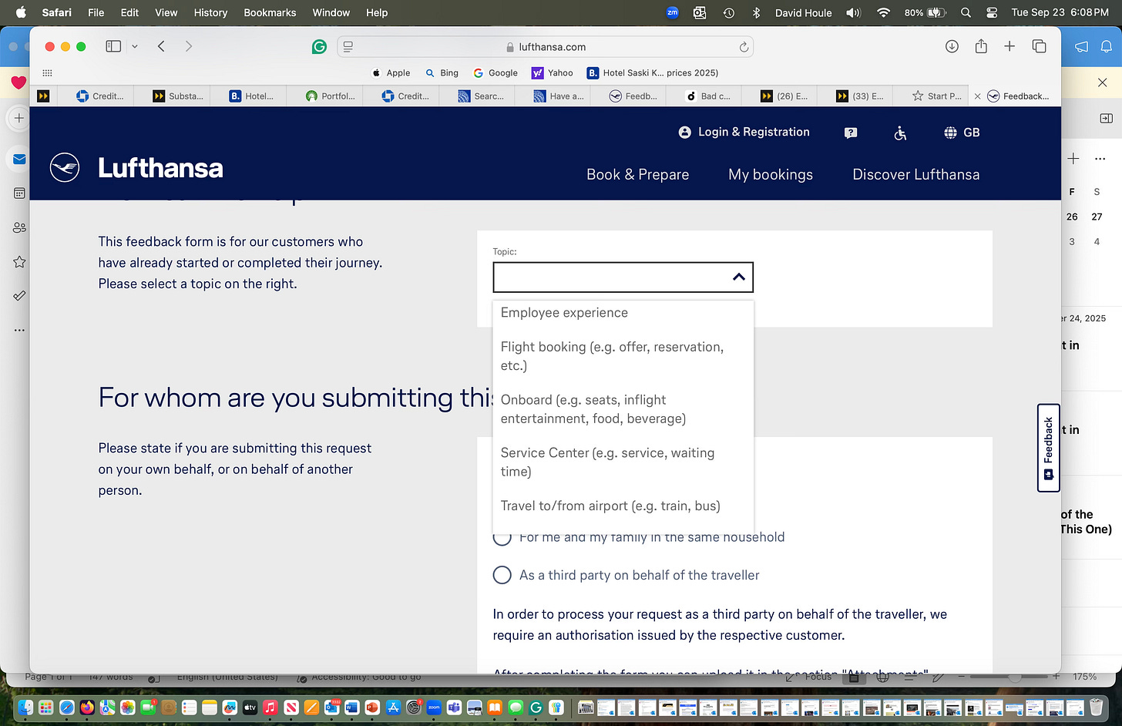Open Bing bookmark in favorites bar
1122x726 pixels.
[x=442, y=72]
